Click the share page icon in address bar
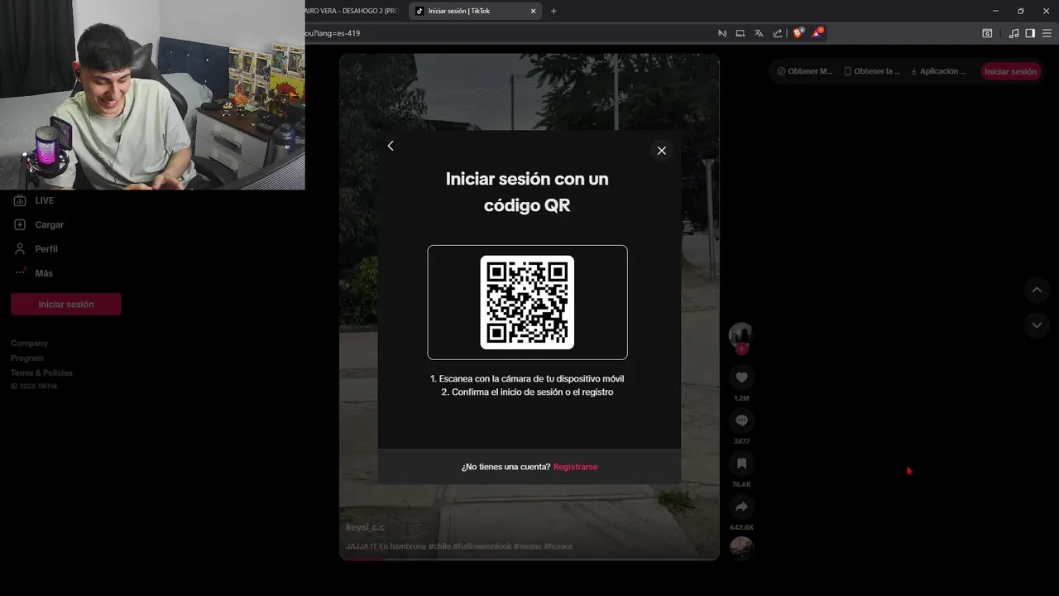 tap(778, 33)
